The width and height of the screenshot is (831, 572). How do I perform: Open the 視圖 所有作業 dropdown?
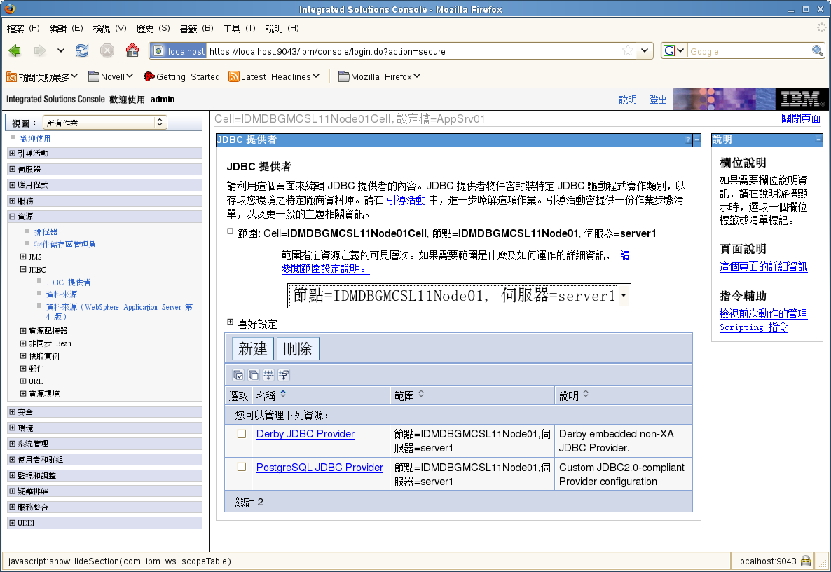pyautogui.click(x=104, y=123)
